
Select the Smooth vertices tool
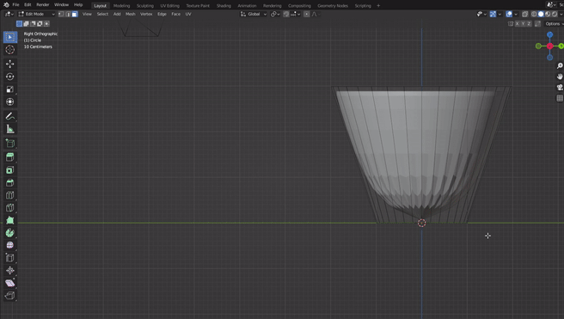click(x=10, y=245)
